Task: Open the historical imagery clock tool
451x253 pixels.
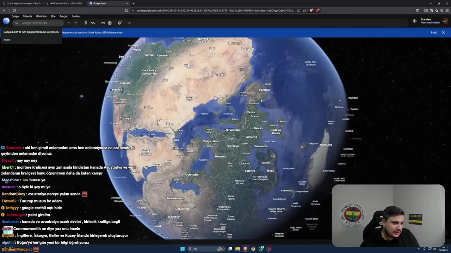Action: click(110, 23)
